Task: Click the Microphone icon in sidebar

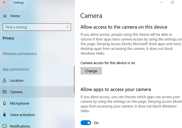Action: tap(5, 103)
